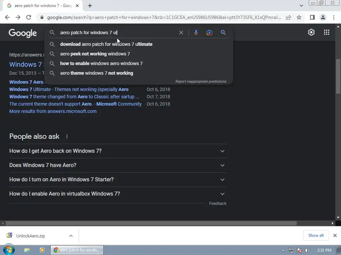
Task: Reload the current page
Action: (29, 17)
